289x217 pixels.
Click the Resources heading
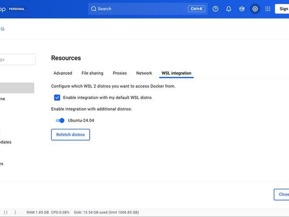point(66,58)
